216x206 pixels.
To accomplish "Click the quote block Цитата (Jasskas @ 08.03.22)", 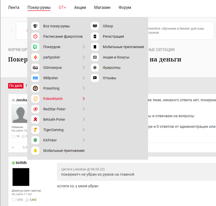I will pyautogui.click(x=137, y=172).
